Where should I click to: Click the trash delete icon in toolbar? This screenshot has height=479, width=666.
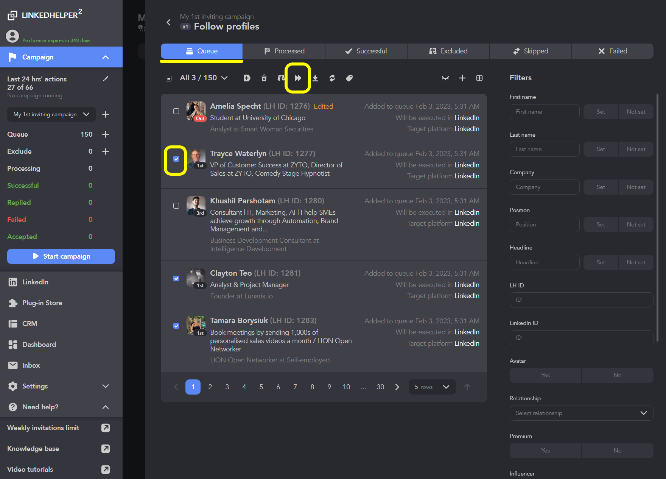[x=264, y=78]
